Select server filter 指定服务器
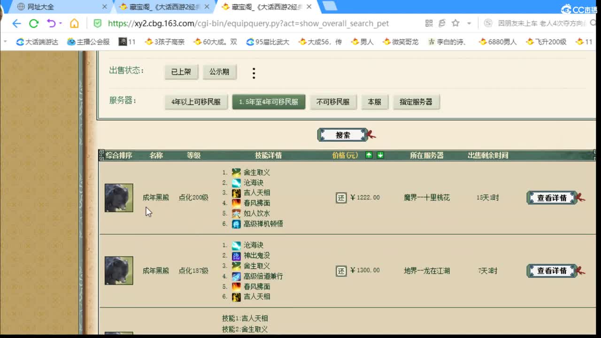This screenshot has width=601, height=338. pyautogui.click(x=416, y=102)
